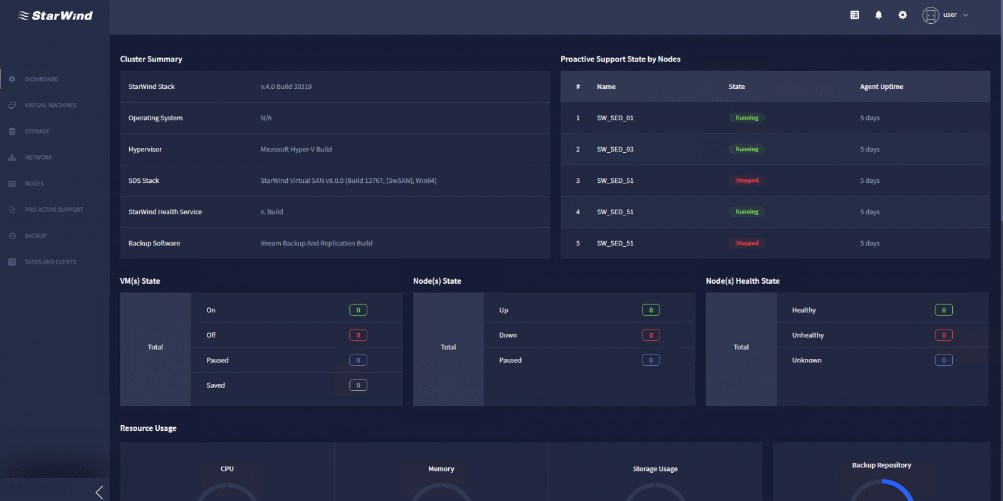Go to Network menu item
The width and height of the screenshot is (1003, 501).
coord(38,158)
